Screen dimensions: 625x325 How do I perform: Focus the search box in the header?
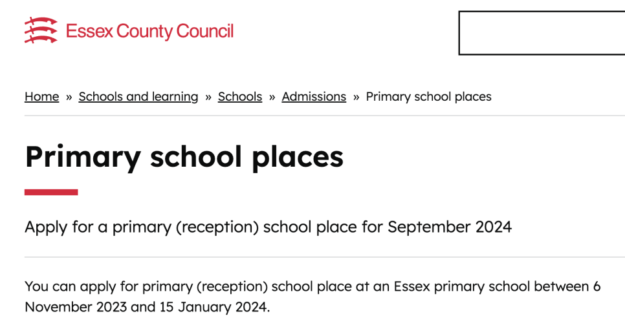pos(542,33)
